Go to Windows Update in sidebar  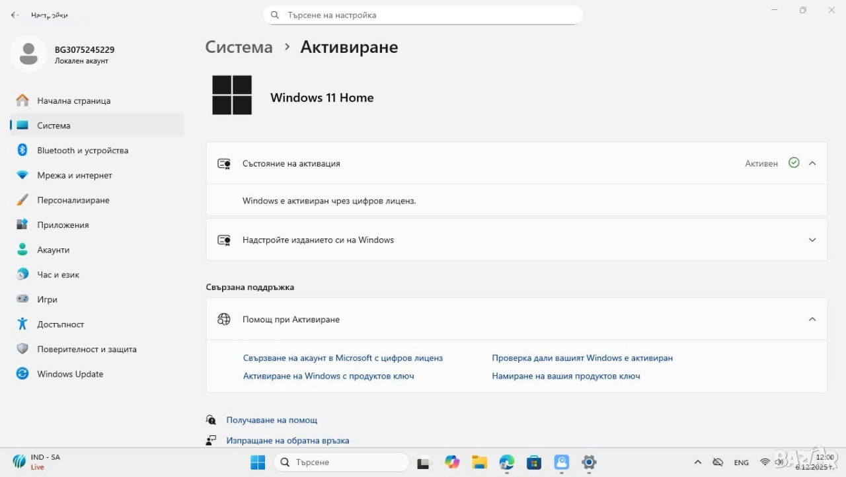coord(70,374)
